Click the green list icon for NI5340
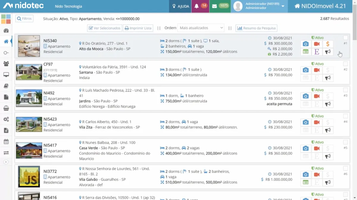This screenshot has width=357, height=200. coord(306,52)
